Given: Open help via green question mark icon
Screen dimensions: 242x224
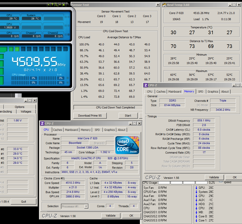Looking at the screenshot, I should coord(52,5).
